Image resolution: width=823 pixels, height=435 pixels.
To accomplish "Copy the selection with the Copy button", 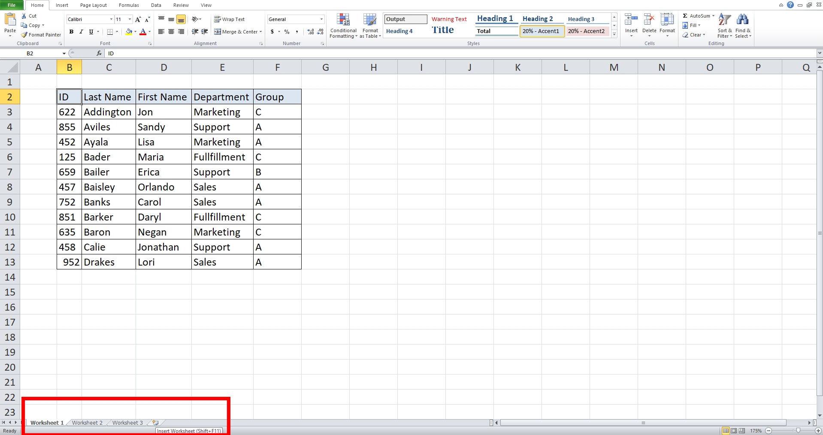I will [x=32, y=25].
